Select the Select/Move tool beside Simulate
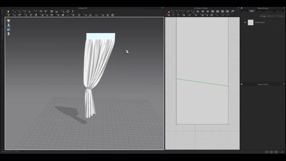286x161 pixels. [14, 11]
